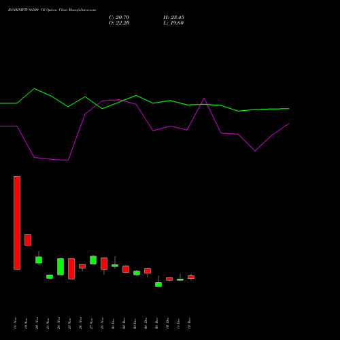
Task: Click the red candle for 28 Nov
Action: pos(104,264)
